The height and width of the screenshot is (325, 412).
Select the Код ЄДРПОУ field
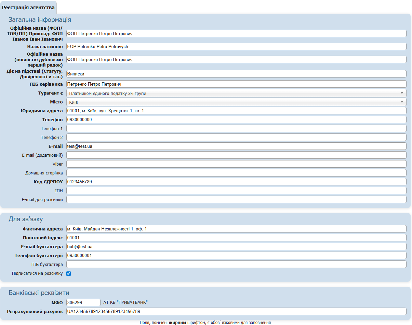click(236, 182)
